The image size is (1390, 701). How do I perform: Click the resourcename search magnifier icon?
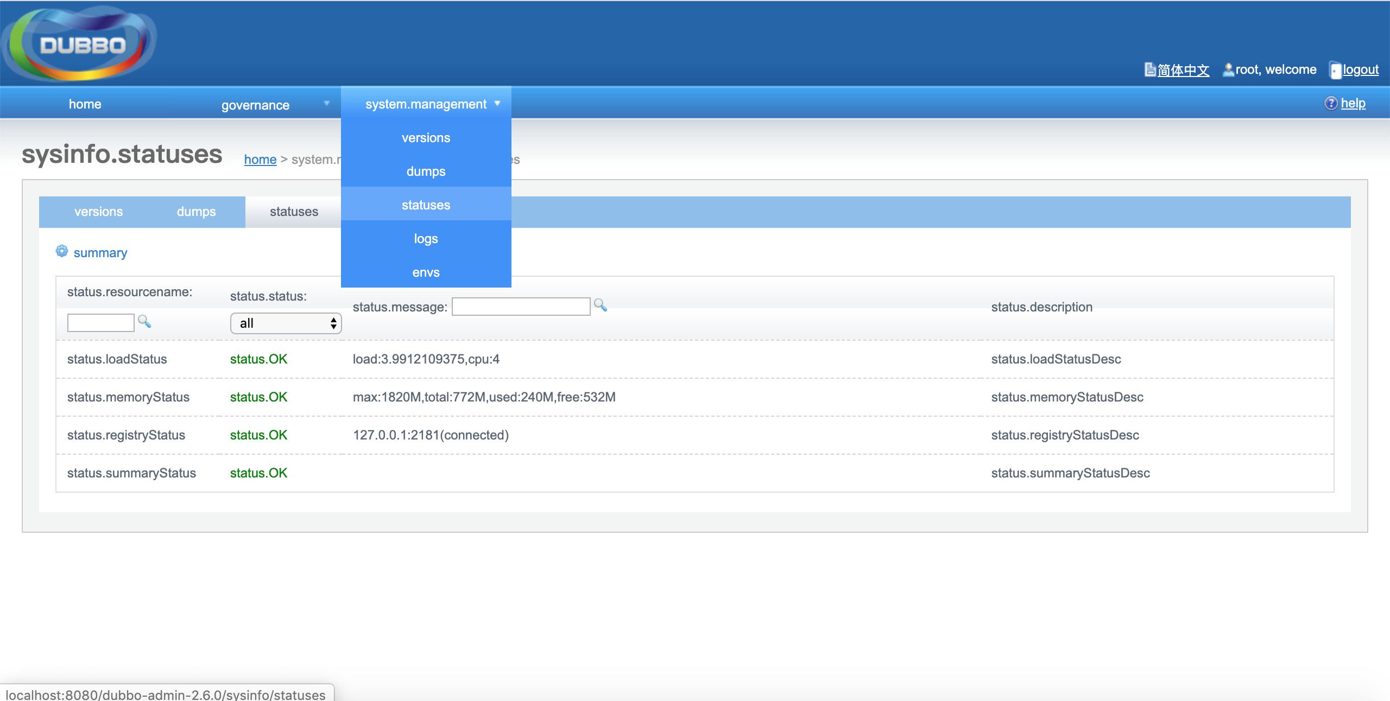click(x=144, y=321)
